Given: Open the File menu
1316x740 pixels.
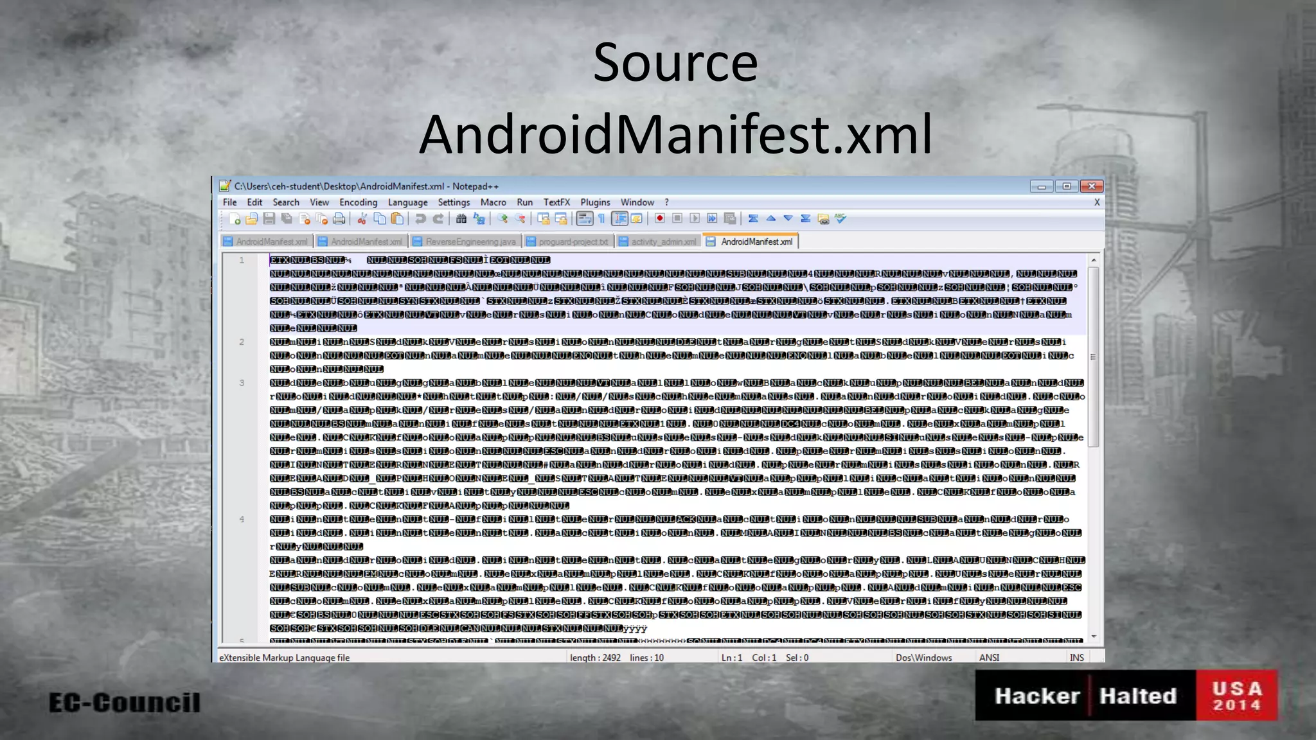Looking at the screenshot, I should tap(229, 202).
